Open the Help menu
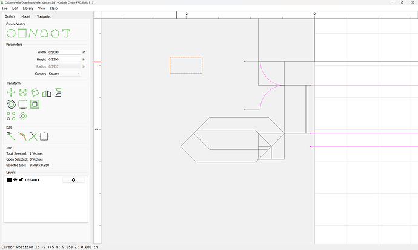The image size is (418, 250). click(54, 8)
